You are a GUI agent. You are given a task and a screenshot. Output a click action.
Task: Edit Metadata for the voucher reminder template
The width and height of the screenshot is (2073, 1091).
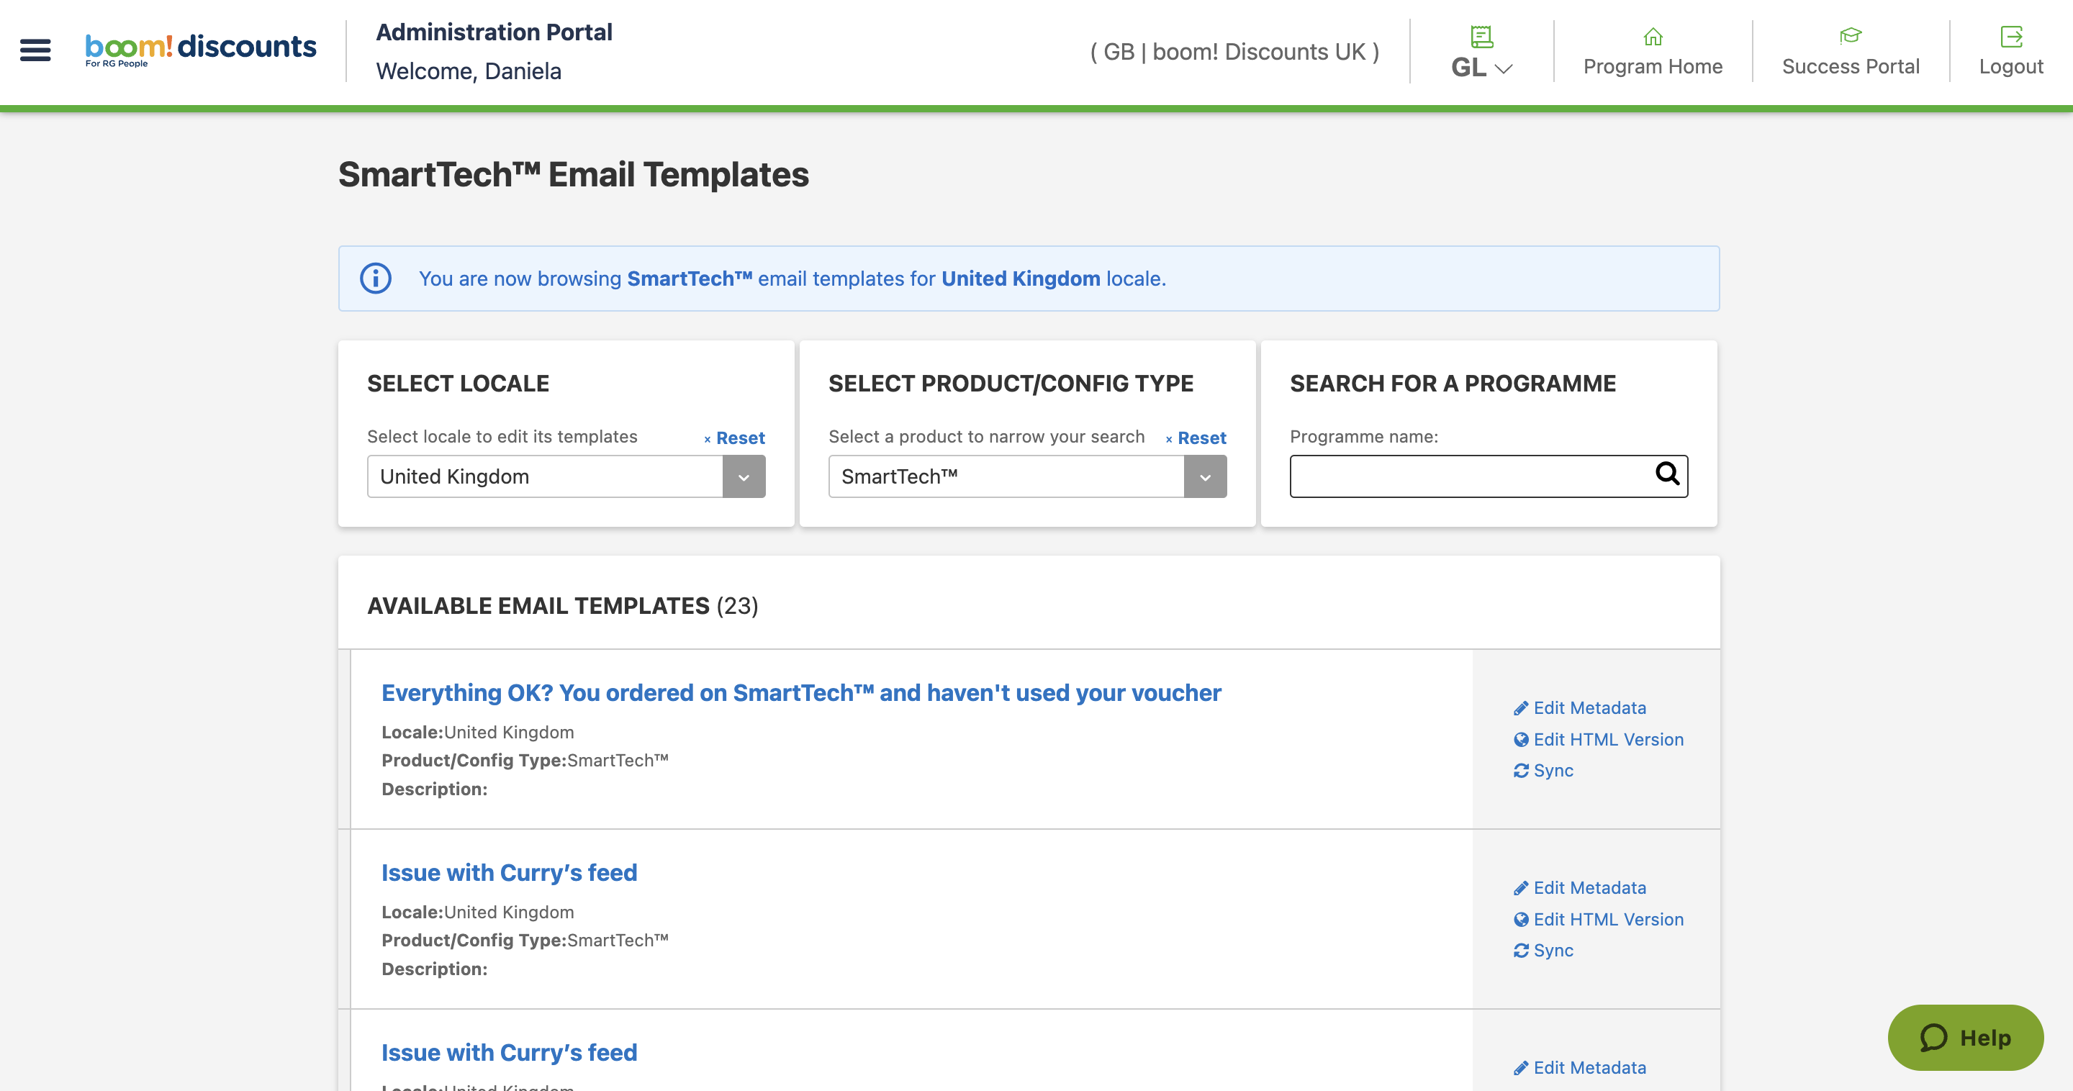click(x=1589, y=708)
